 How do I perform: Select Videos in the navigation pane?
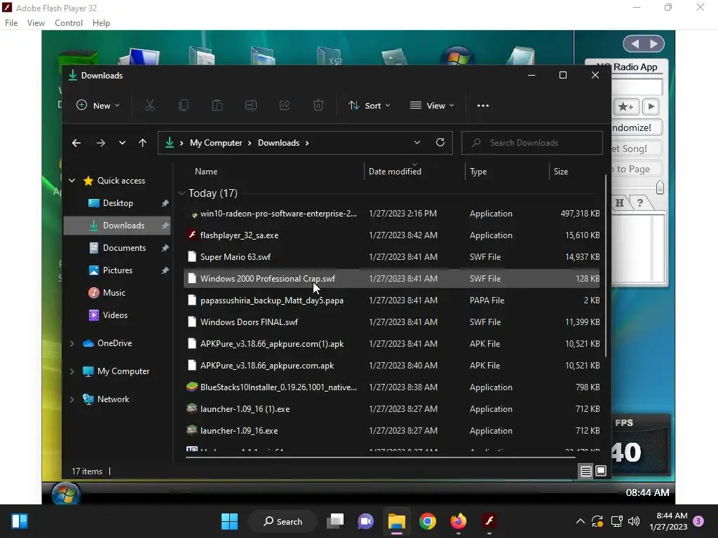click(x=118, y=315)
